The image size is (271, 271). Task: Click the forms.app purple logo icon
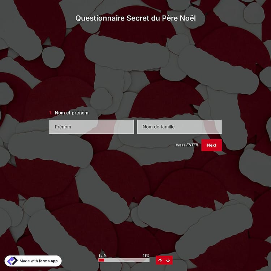tap(12, 261)
